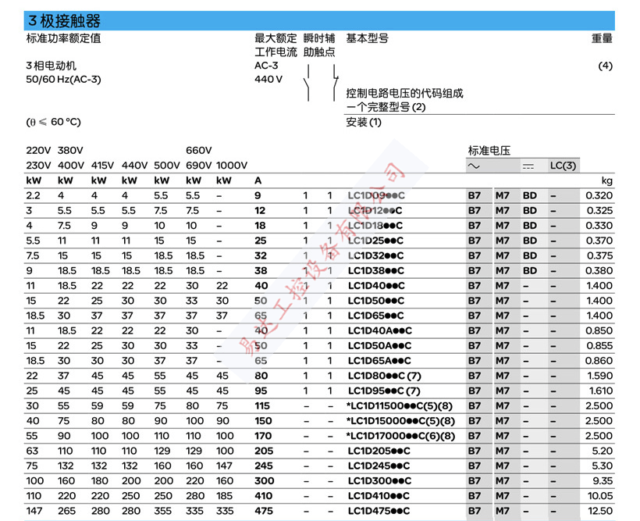The width and height of the screenshot is (640, 521).
Task: Click the rated current "475"
Action: tap(264, 511)
